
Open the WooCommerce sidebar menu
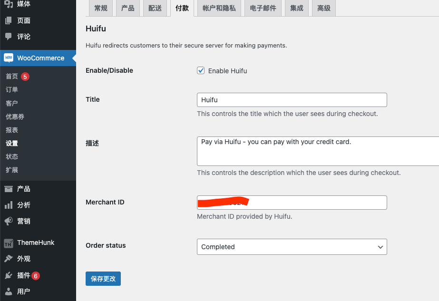click(x=38, y=58)
